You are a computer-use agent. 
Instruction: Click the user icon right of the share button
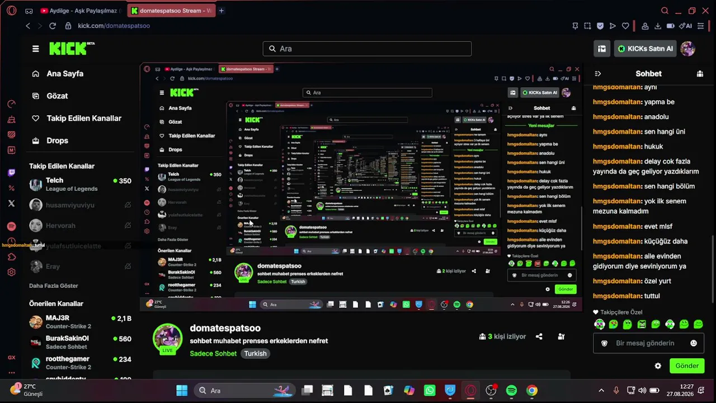point(561,336)
